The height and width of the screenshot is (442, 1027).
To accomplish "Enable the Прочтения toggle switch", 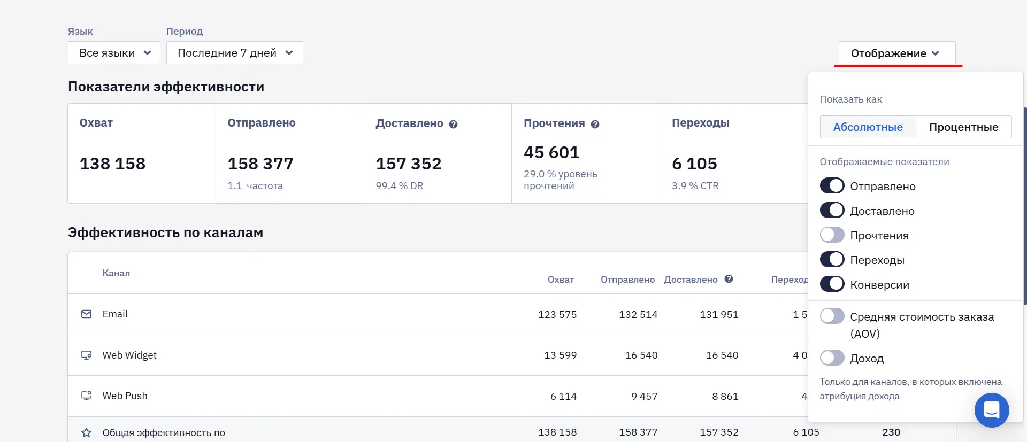I will pyautogui.click(x=832, y=235).
